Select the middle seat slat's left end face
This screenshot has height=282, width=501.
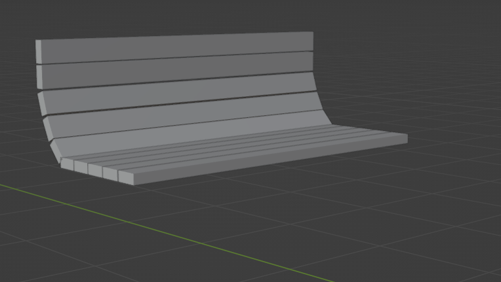coord(96,170)
